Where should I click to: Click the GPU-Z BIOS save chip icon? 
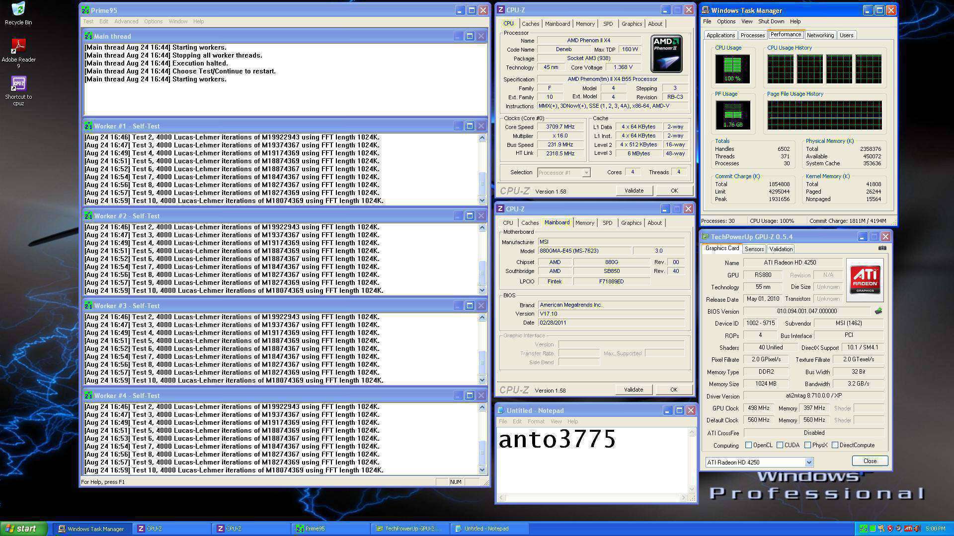click(x=878, y=311)
